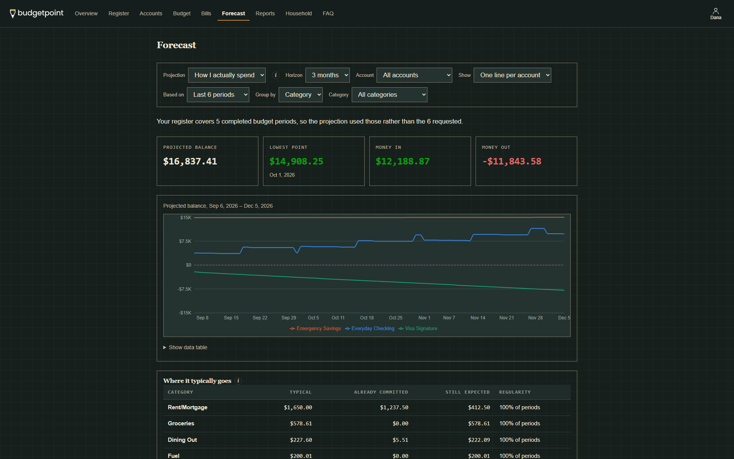Switch to the Bills tab
The image size is (734, 459).
tap(206, 13)
